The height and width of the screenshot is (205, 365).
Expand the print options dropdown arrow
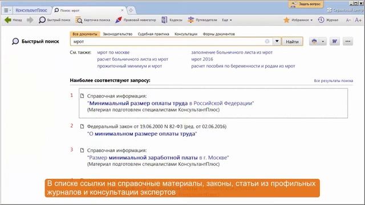click(323, 42)
